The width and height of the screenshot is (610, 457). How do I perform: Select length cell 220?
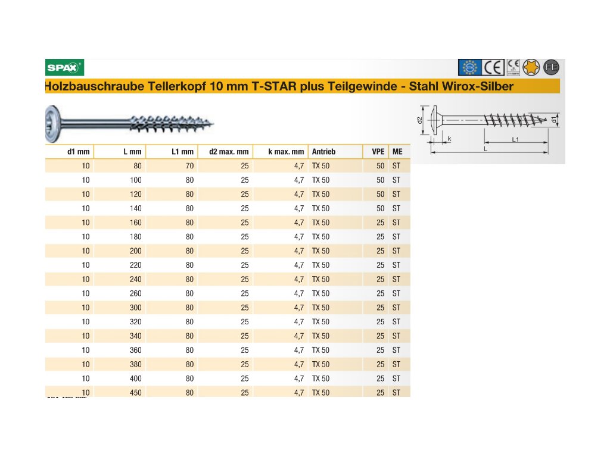coord(136,265)
